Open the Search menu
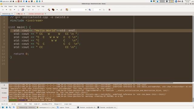The height and width of the screenshot is (109, 194). (x=11, y=6)
